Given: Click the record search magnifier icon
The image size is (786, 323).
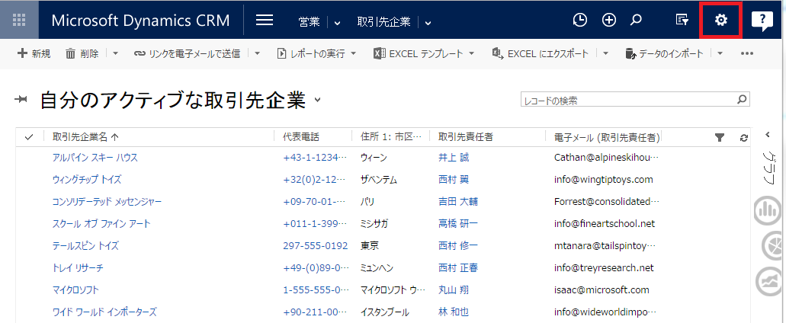Looking at the screenshot, I should [x=742, y=100].
